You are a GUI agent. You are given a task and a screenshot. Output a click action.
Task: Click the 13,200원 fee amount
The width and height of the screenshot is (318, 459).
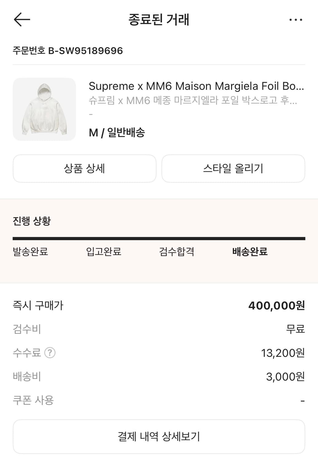click(283, 353)
